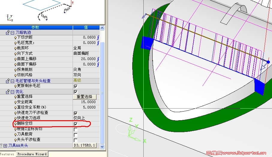Edit the 直径安全系数 value 5.0000
Image resolution: width=272 pixels, height=157 pixels.
tap(89, 107)
